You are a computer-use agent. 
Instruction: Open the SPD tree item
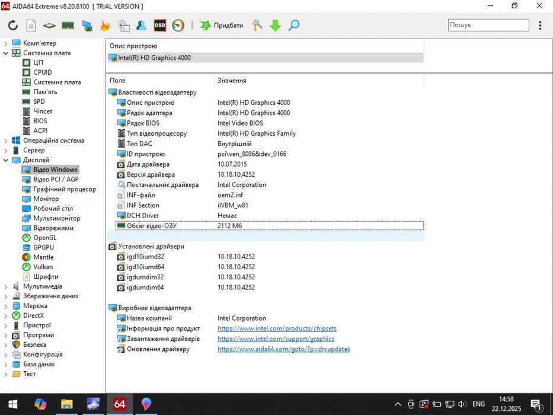pyautogui.click(x=39, y=101)
